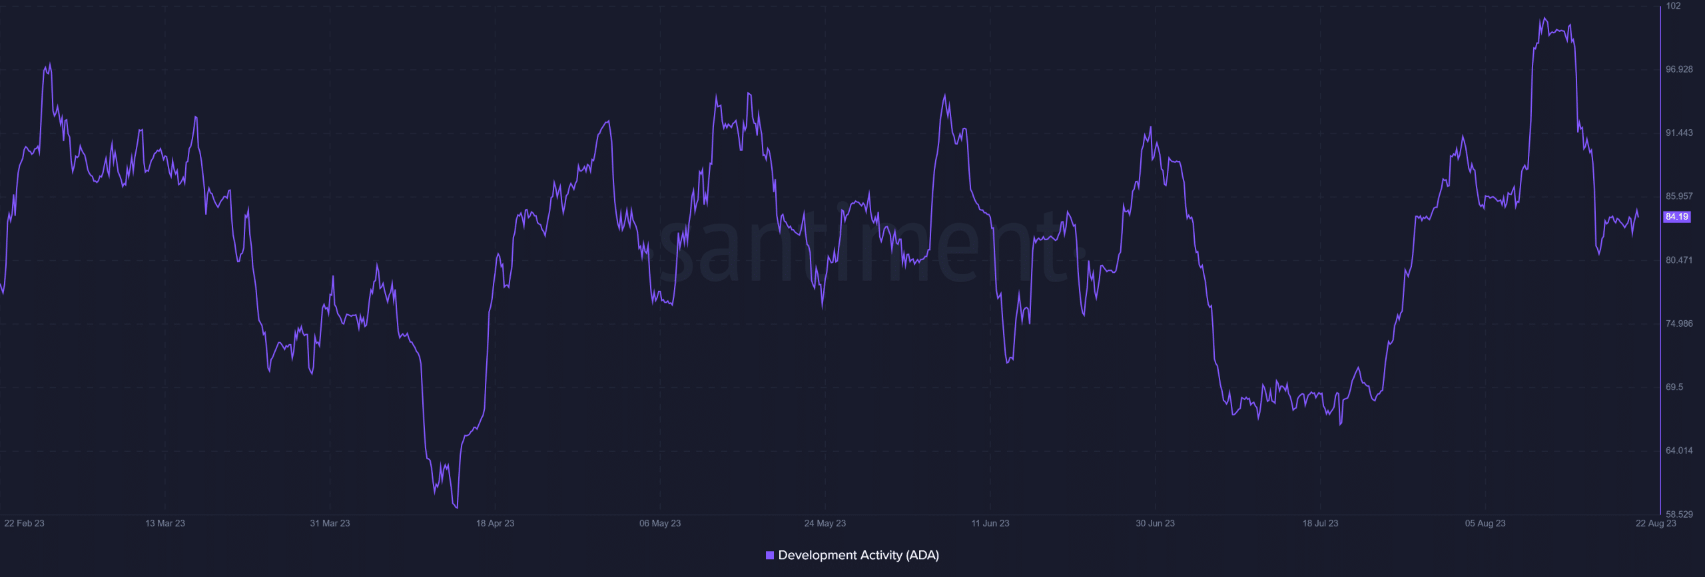Select the 05 Aug 23 date label
The width and height of the screenshot is (1705, 577).
click(x=1485, y=523)
